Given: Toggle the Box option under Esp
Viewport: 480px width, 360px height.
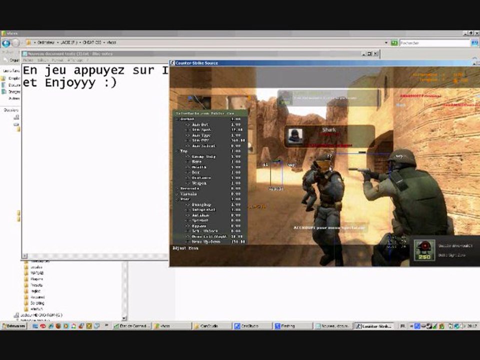Looking at the screenshot, I should [195, 172].
